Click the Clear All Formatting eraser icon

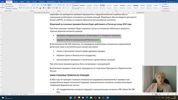point(42,5)
